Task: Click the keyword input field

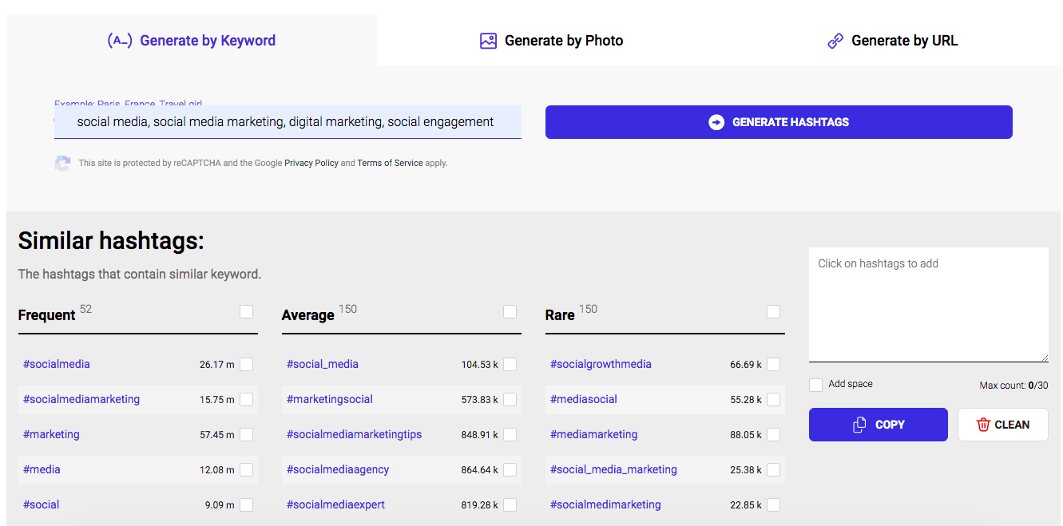Action: coord(288,122)
